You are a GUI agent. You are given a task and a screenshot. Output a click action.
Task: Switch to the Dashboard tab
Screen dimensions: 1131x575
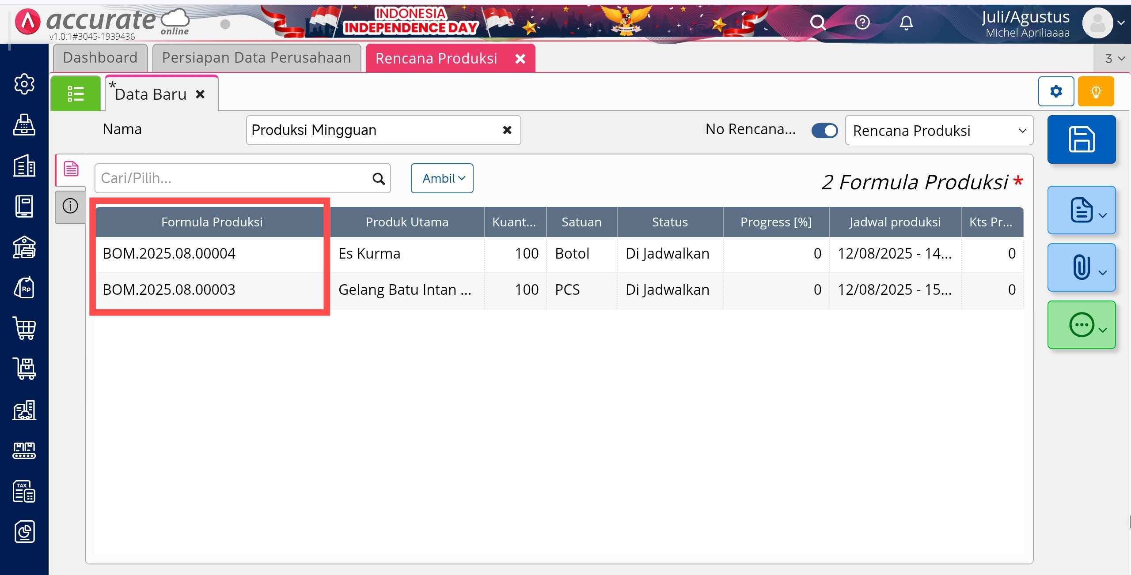100,58
